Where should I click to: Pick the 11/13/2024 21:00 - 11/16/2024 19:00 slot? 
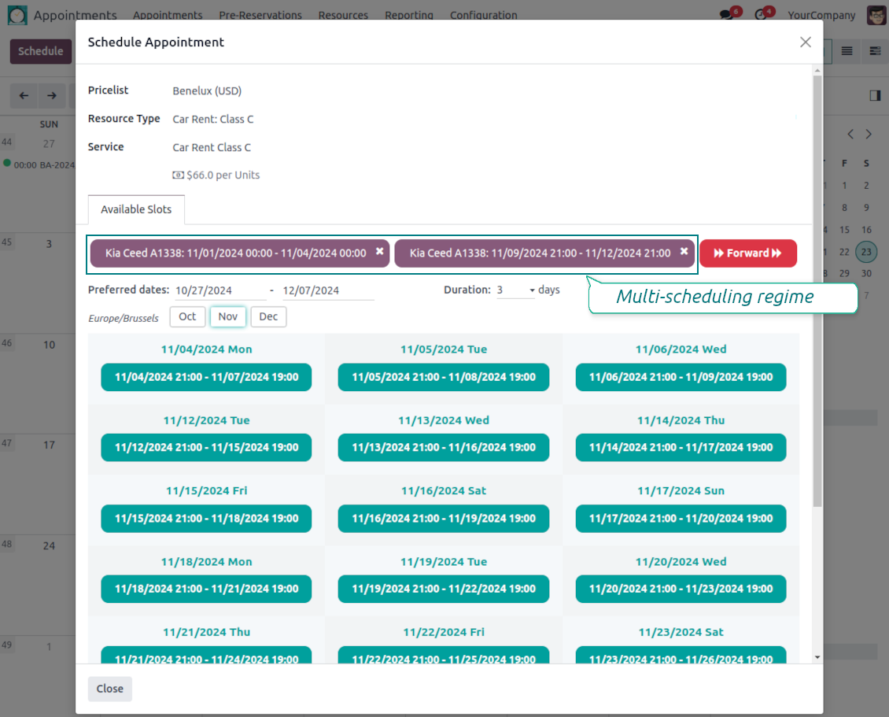point(444,447)
